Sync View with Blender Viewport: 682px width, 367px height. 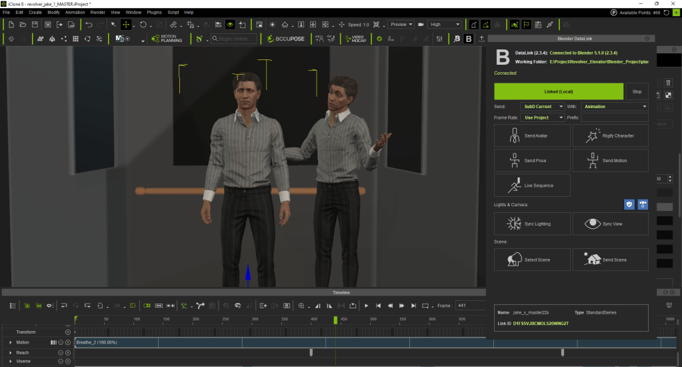point(610,224)
